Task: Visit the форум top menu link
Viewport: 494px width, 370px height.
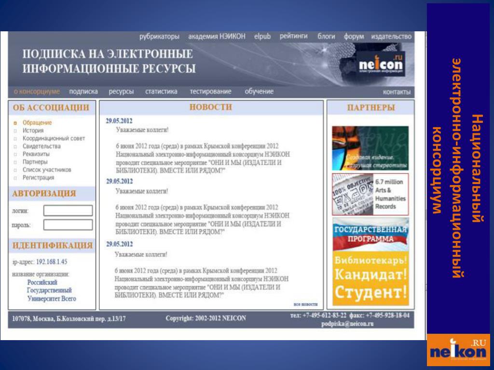Action: tap(354, 37)
